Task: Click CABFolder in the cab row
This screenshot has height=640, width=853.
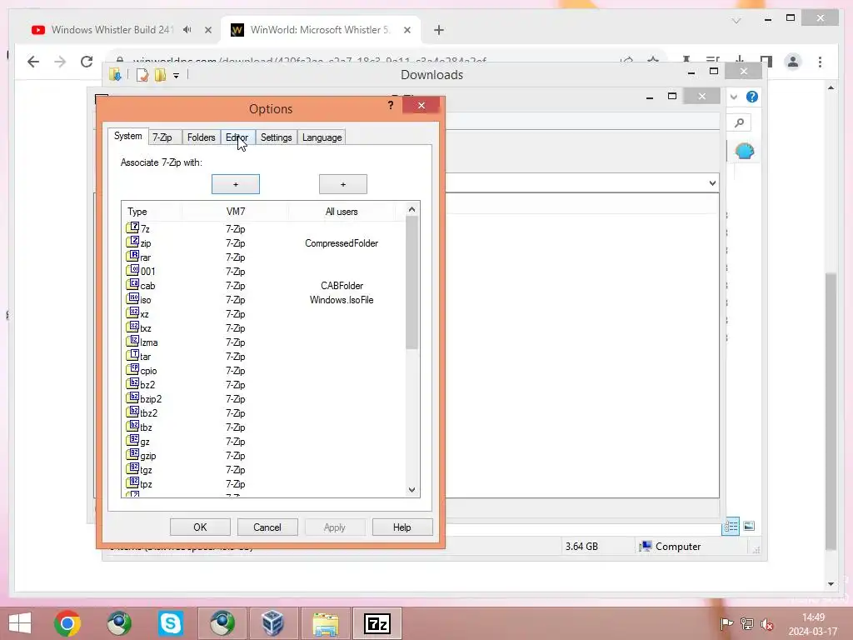Action: (342, 286)
